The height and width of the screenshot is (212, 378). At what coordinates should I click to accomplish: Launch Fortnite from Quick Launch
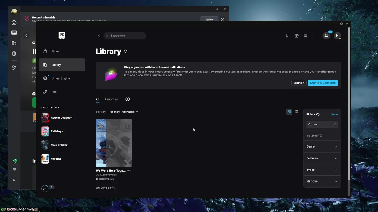(x=52, y=159)
